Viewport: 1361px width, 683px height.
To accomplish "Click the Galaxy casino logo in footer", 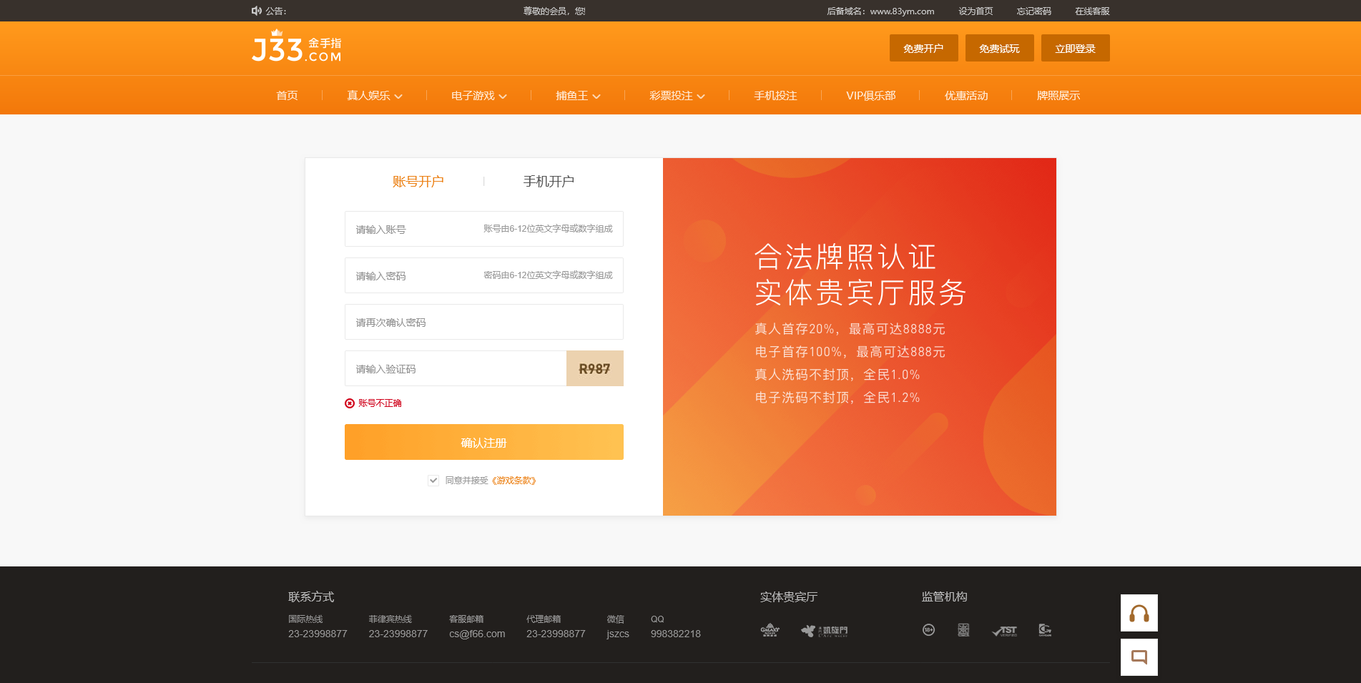I will pyautogui.click(x=770, y=630).
